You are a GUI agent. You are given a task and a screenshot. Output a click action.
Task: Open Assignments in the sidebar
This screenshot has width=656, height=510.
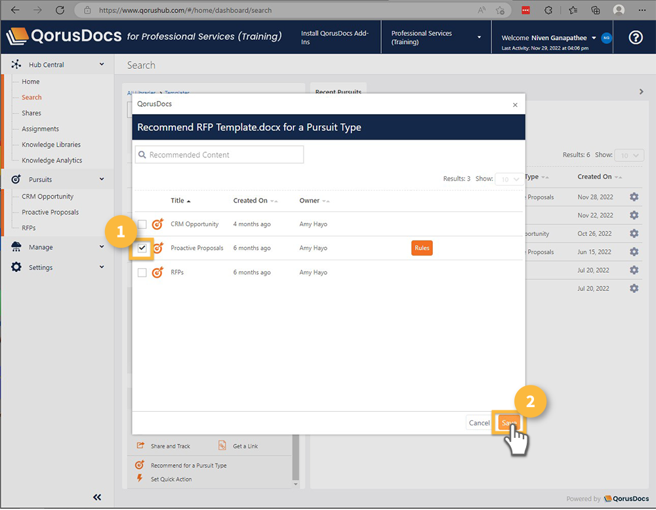point(40,128)
